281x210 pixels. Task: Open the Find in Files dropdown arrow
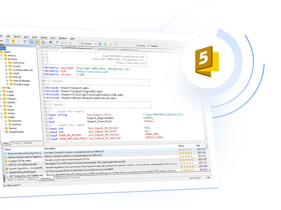pyautogui.click(x=47, y=42)
